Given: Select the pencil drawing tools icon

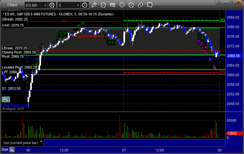Looking at the screenshot, I should tap(94, 5).
